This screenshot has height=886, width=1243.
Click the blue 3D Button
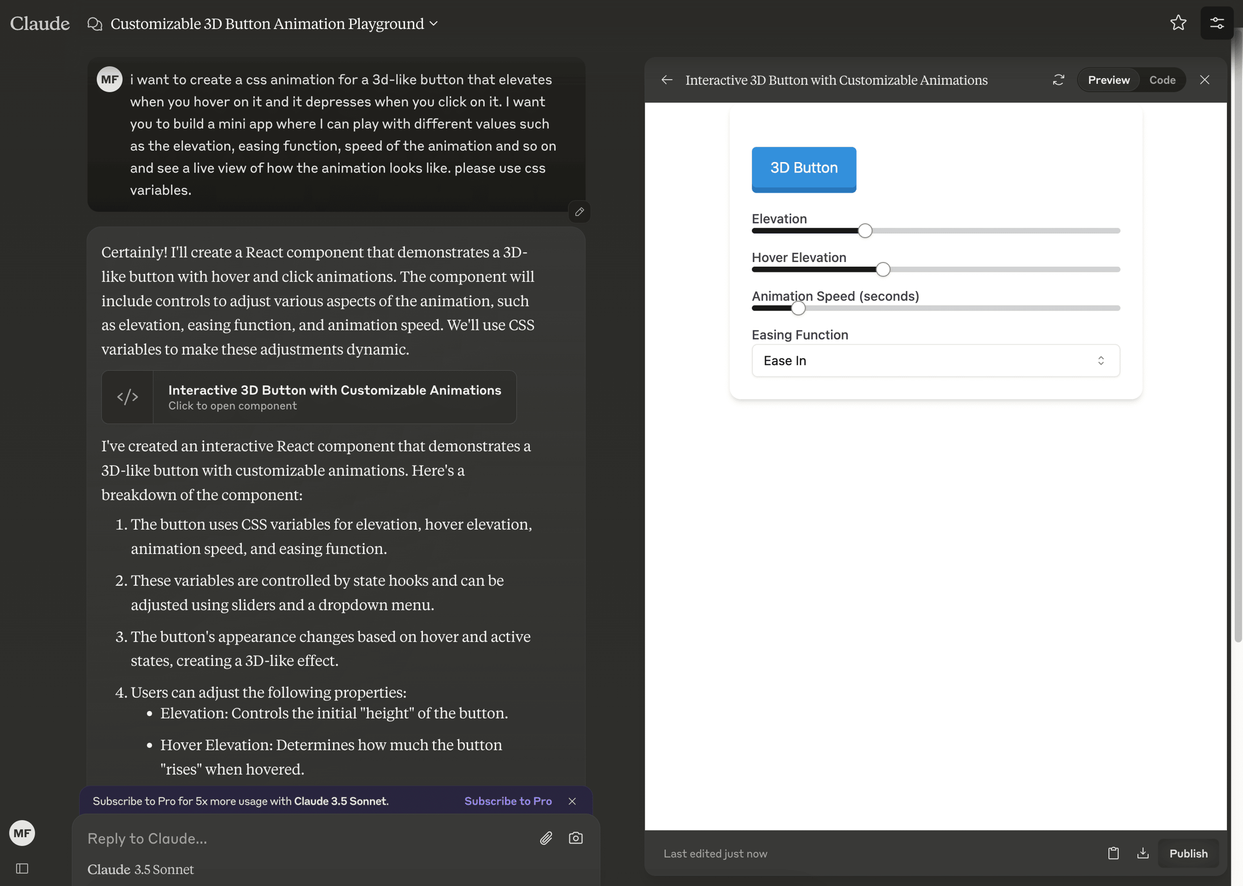[x=804, y=169]
